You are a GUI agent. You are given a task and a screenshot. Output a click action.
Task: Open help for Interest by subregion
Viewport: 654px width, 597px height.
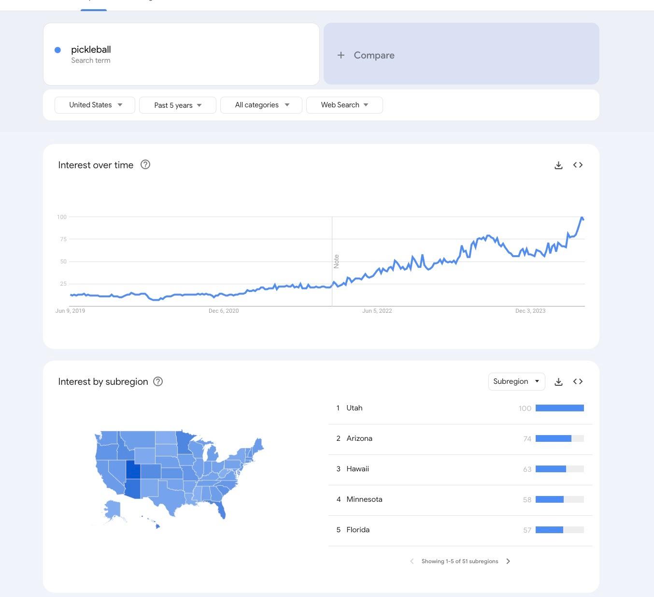(x=158, y=381)
